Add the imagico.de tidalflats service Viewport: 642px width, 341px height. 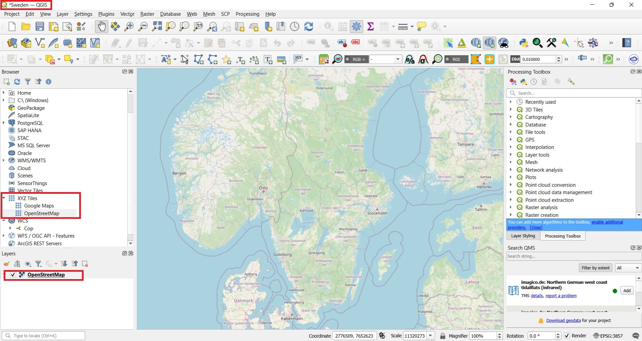click(x=627, y=290)
